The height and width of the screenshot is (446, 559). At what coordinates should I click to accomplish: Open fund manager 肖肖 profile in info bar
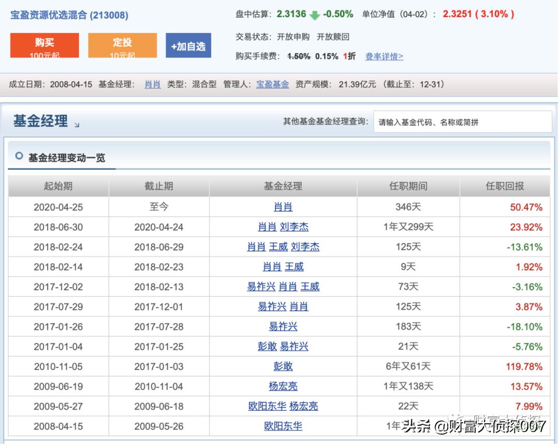coord(152,84)
